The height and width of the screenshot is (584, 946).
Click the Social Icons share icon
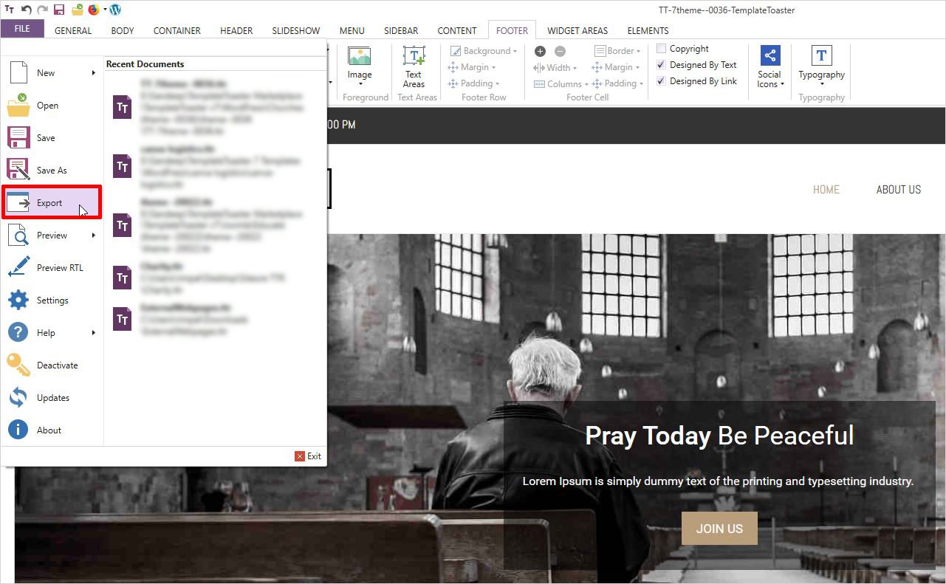coord(770,56)
